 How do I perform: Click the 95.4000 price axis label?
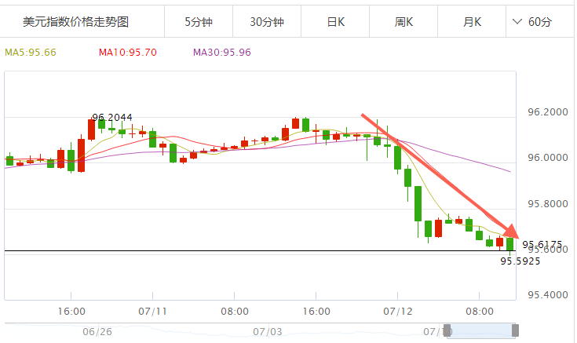[548, 294]
